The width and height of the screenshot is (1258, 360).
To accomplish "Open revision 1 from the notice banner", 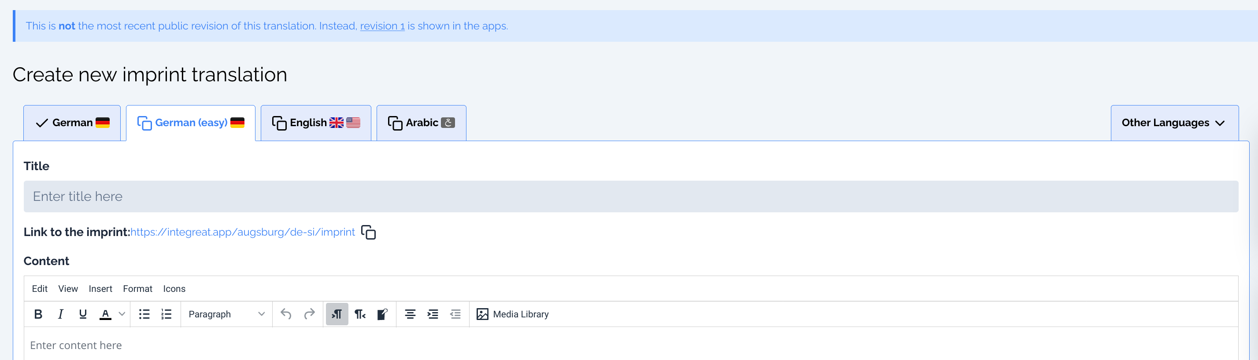I will click(x=382, y=26).
